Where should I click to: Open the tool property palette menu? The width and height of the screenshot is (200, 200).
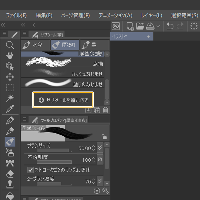click(x=24, y=119)
